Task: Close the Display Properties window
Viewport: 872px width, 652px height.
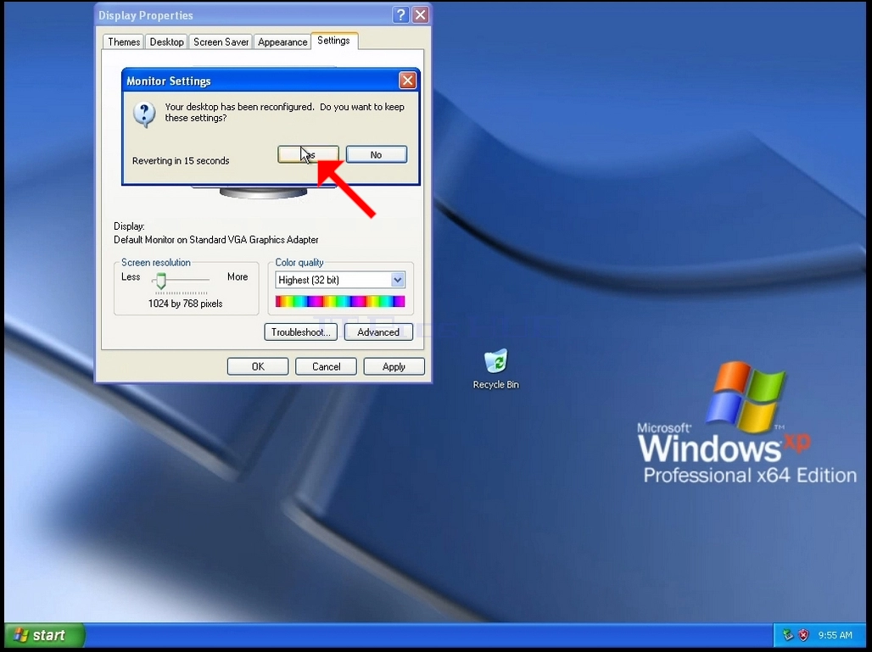Action: (421, 15)
